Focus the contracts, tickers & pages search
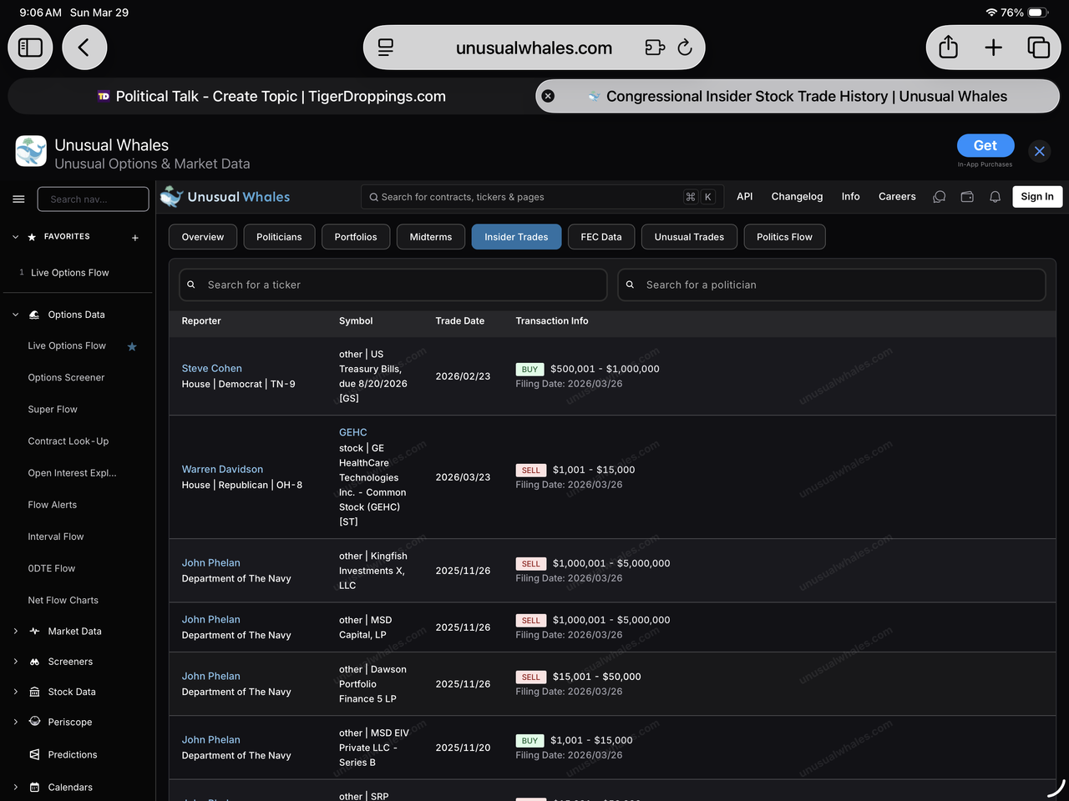Image resolution: width=1069 pixels, height=801 pixels. click(x=542, y=197)
